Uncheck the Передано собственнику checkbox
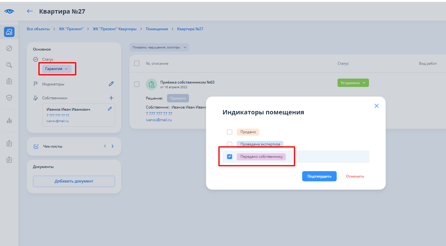Viewport: 446px width, 246px height. coord(229,157)
